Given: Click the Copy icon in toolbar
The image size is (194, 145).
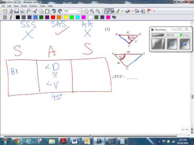Looking at the screenshot, I should click(x=41, y=11).
